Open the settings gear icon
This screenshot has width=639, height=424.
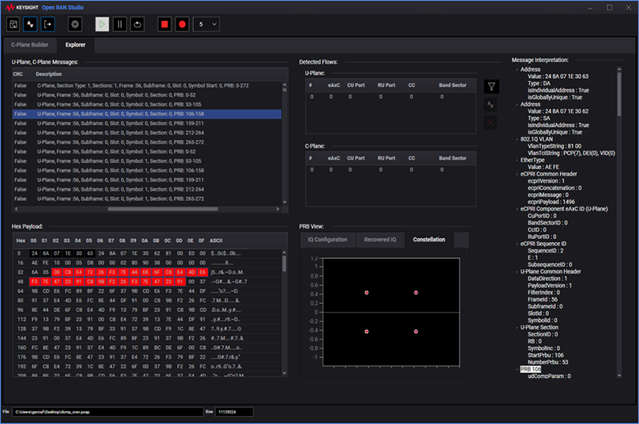click(x=75, y=24)
